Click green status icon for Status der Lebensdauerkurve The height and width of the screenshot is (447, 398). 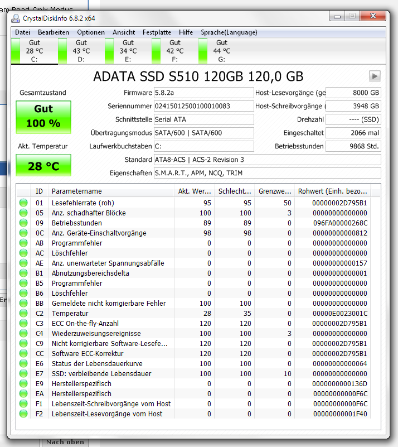[23, 363]
